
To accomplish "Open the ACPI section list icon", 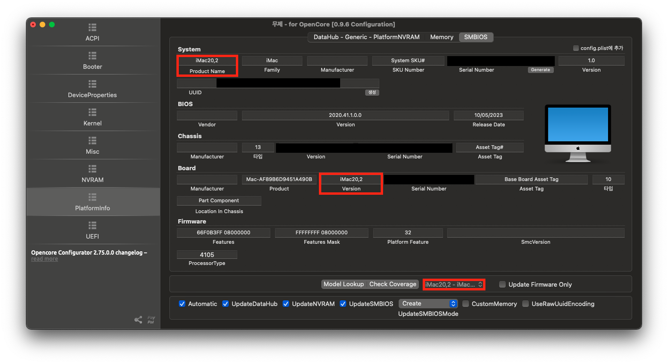I will tap(92, 27).
